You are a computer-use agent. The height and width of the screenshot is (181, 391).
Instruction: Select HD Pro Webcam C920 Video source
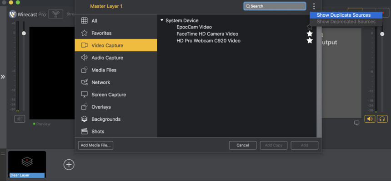209,40
